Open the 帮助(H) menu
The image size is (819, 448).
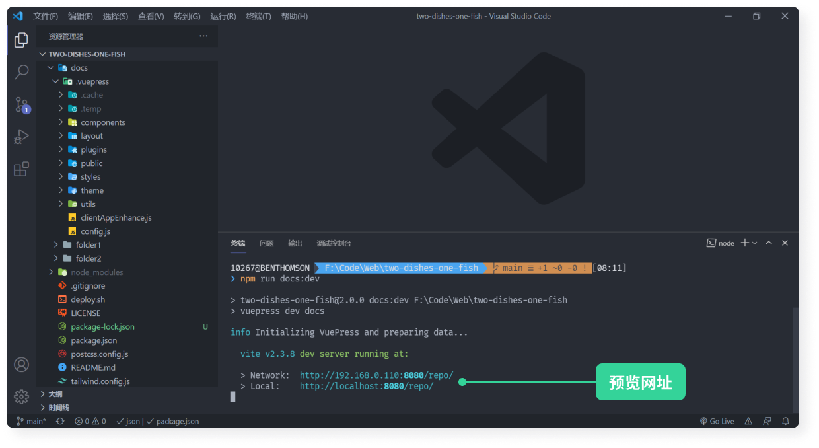click(x=295, y=16)
